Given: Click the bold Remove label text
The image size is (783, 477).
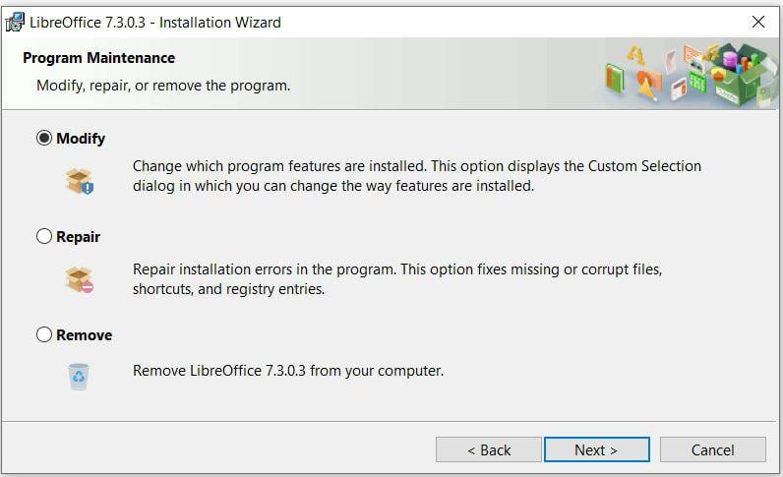Looking at the screenshot, I should [x=85, y=335].
